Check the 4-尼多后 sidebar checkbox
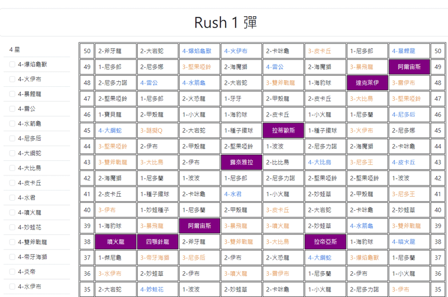 coord(12,138)
